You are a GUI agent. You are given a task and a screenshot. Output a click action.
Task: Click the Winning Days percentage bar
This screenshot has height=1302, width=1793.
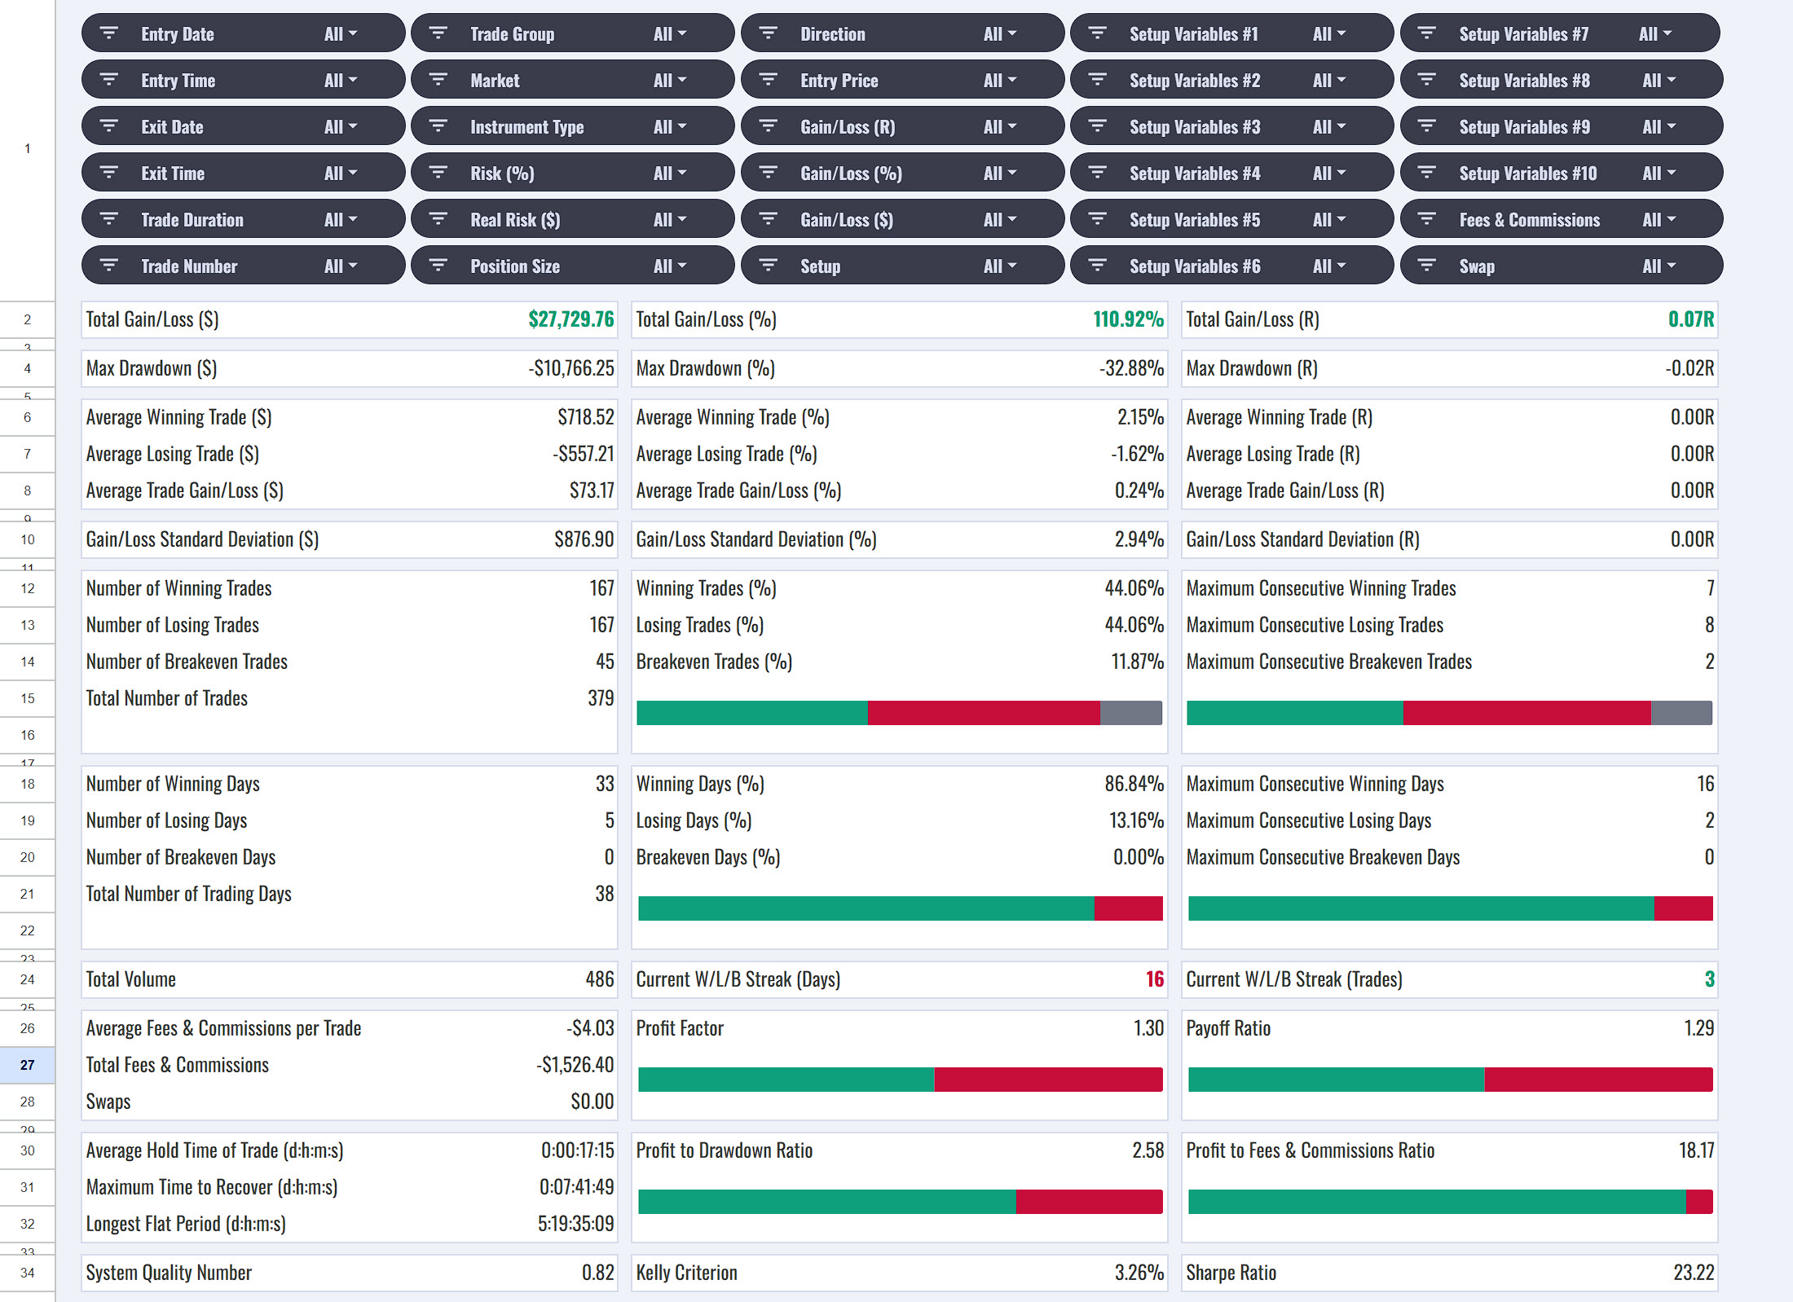(900, 908)
